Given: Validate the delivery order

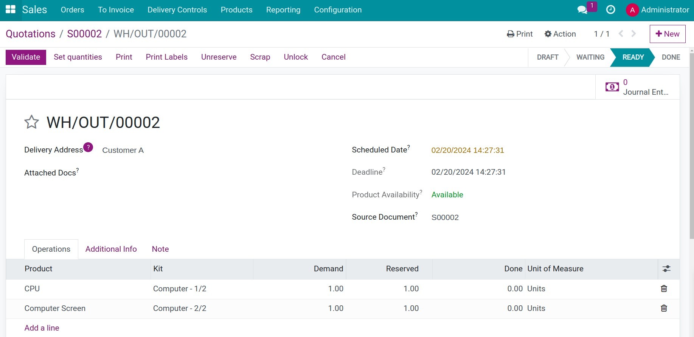Looking at the screenshot, I should coord(26,57).
